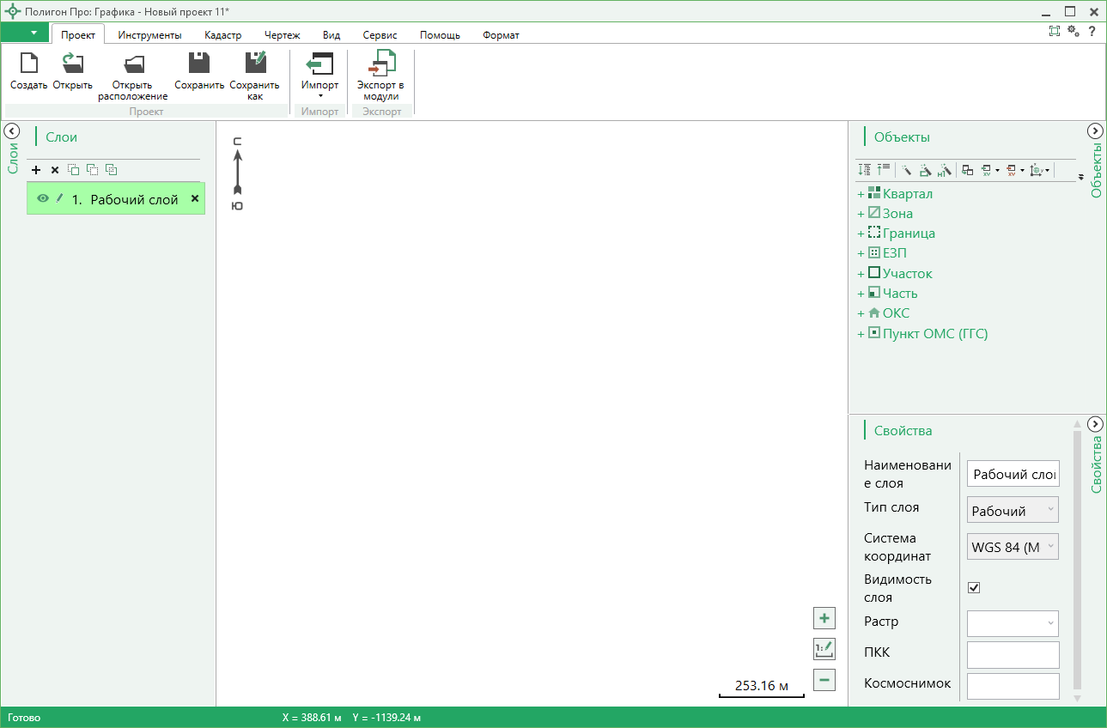This screenshot has height=728, width=1107.
Task: Click Открыть расположение folder icon
Action: tap(133, 64)
